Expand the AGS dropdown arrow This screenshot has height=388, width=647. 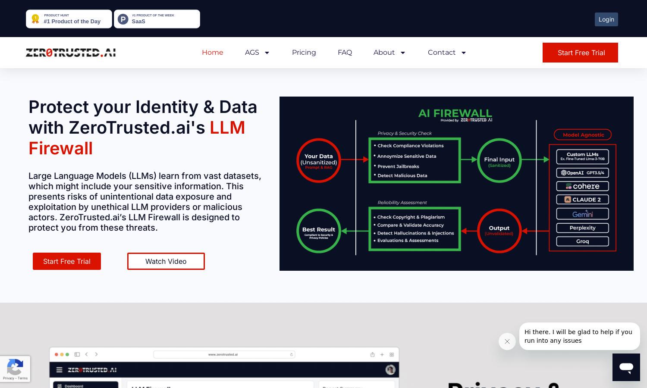pyautogui.click(x=267, y=53)
